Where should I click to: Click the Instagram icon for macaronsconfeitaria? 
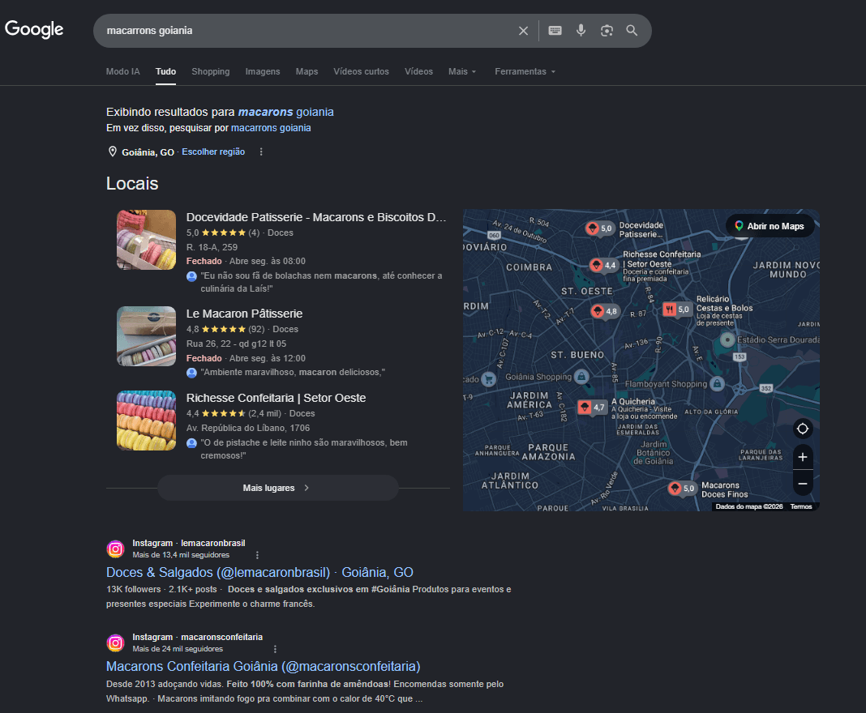click(115, 643)
